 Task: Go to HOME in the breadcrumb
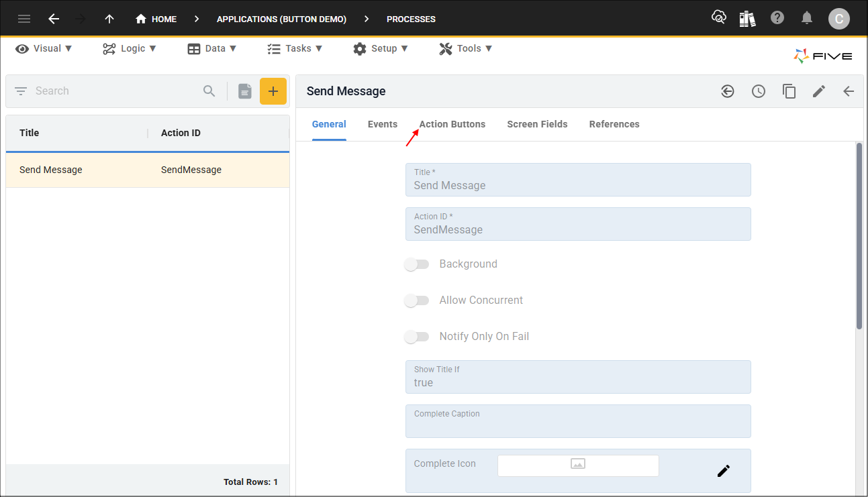(156, 19)
